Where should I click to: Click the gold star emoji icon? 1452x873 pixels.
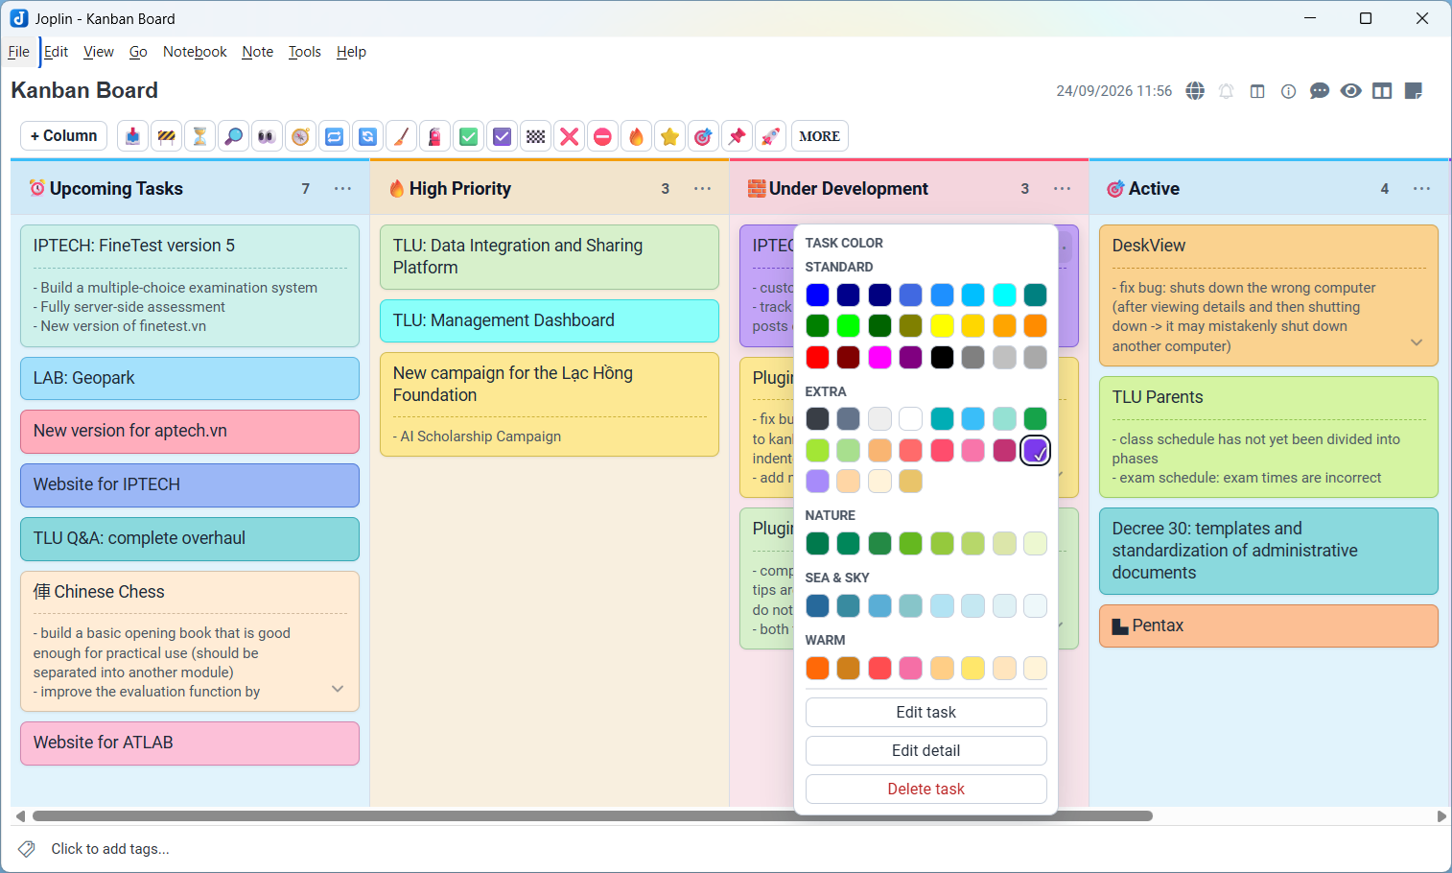click(669, 136)
